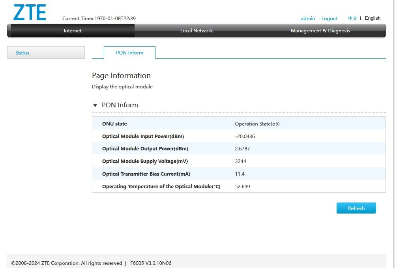Image resolution: width=395 pixels, height=268 pixels.
Task: Click the ONU state row label
Action: tap(114, 124)
